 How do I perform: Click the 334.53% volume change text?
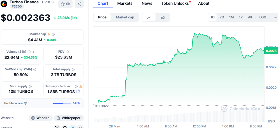[29, 57]
